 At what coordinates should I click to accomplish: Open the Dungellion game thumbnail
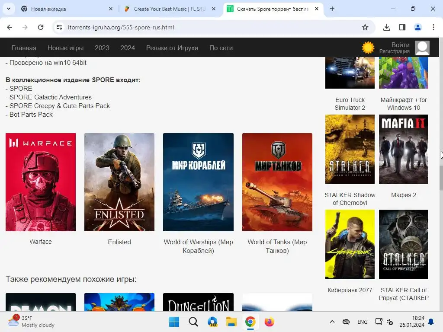pos(198,302)
